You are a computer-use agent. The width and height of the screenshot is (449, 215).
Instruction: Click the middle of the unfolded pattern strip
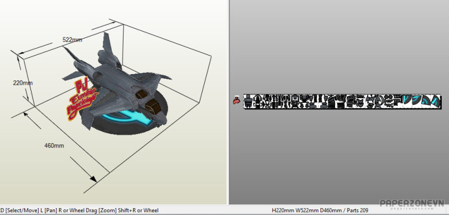point(342,102)
